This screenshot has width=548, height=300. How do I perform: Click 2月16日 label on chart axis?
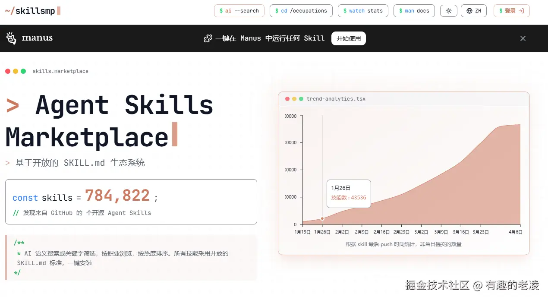click(381, 232)
